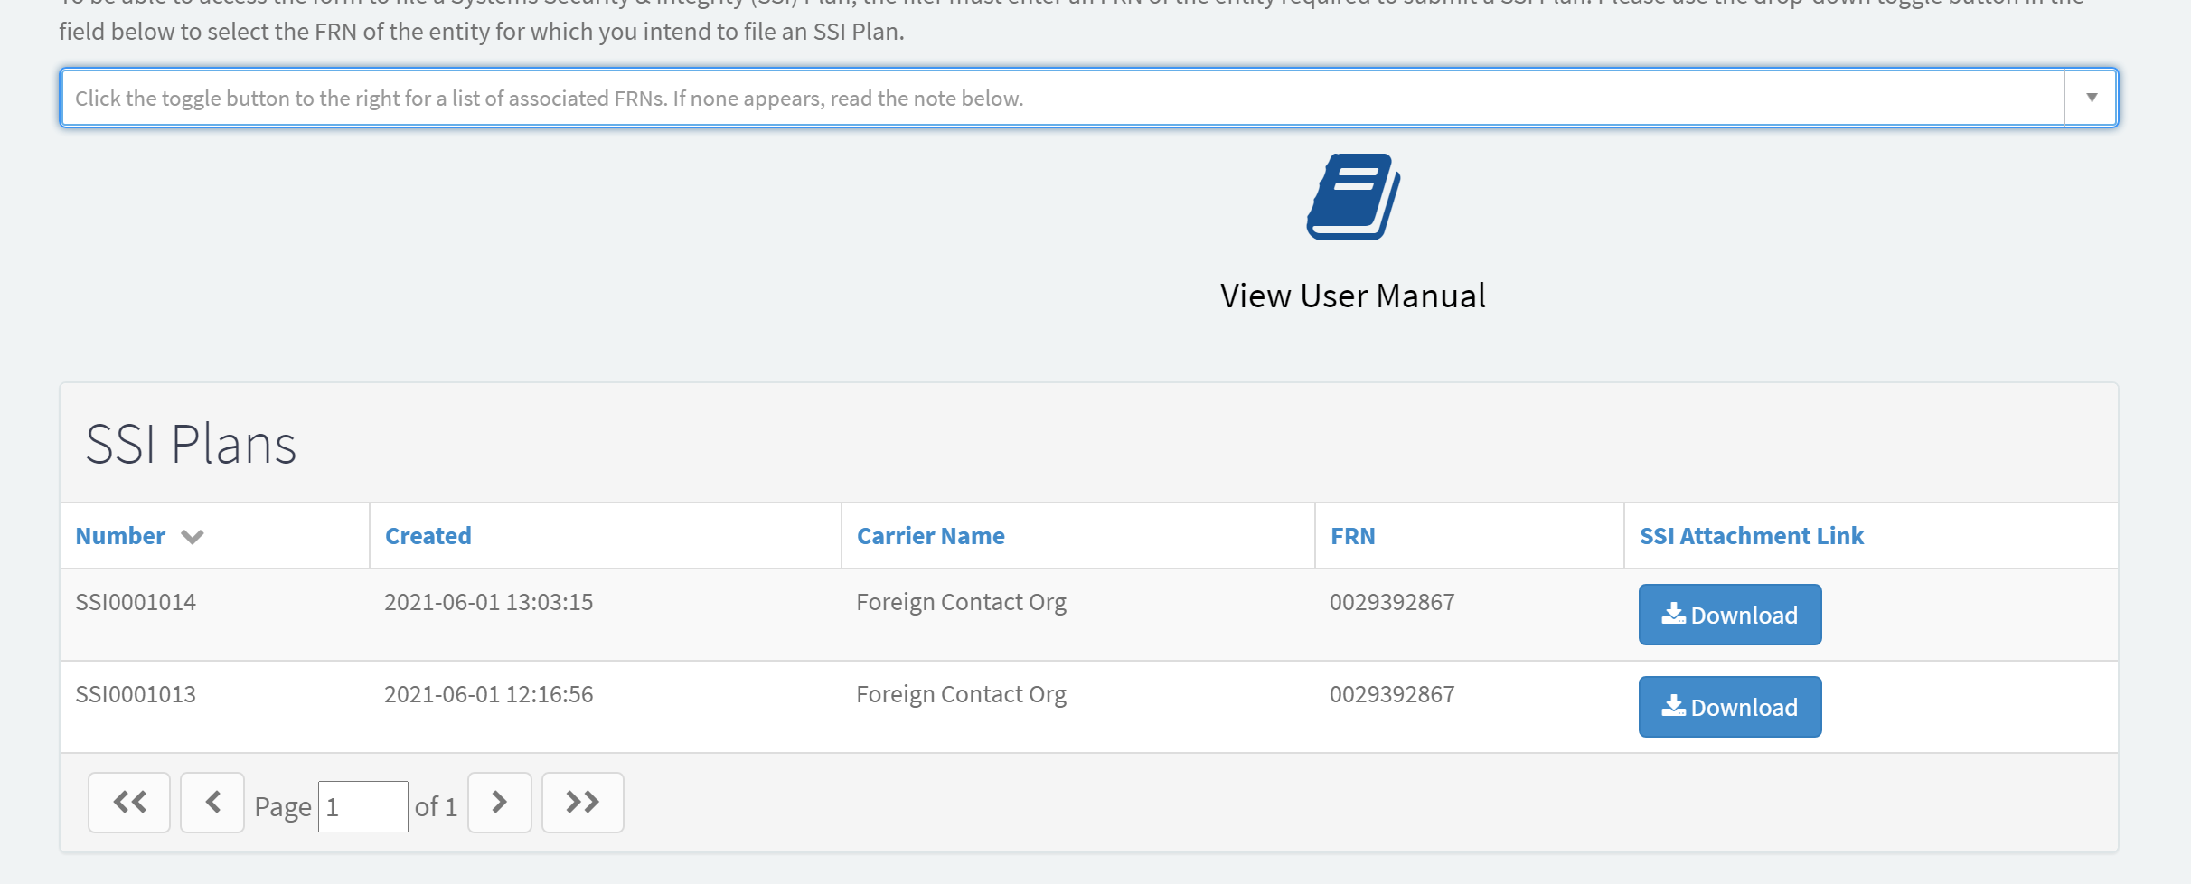Download attachment for SSI0001014
Viewport: 2191px width, 884px height.
[x=1729, y=615]
